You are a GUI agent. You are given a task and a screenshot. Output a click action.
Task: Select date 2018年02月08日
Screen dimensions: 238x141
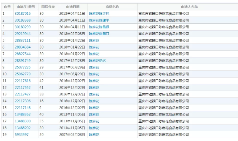coord(72,34)
